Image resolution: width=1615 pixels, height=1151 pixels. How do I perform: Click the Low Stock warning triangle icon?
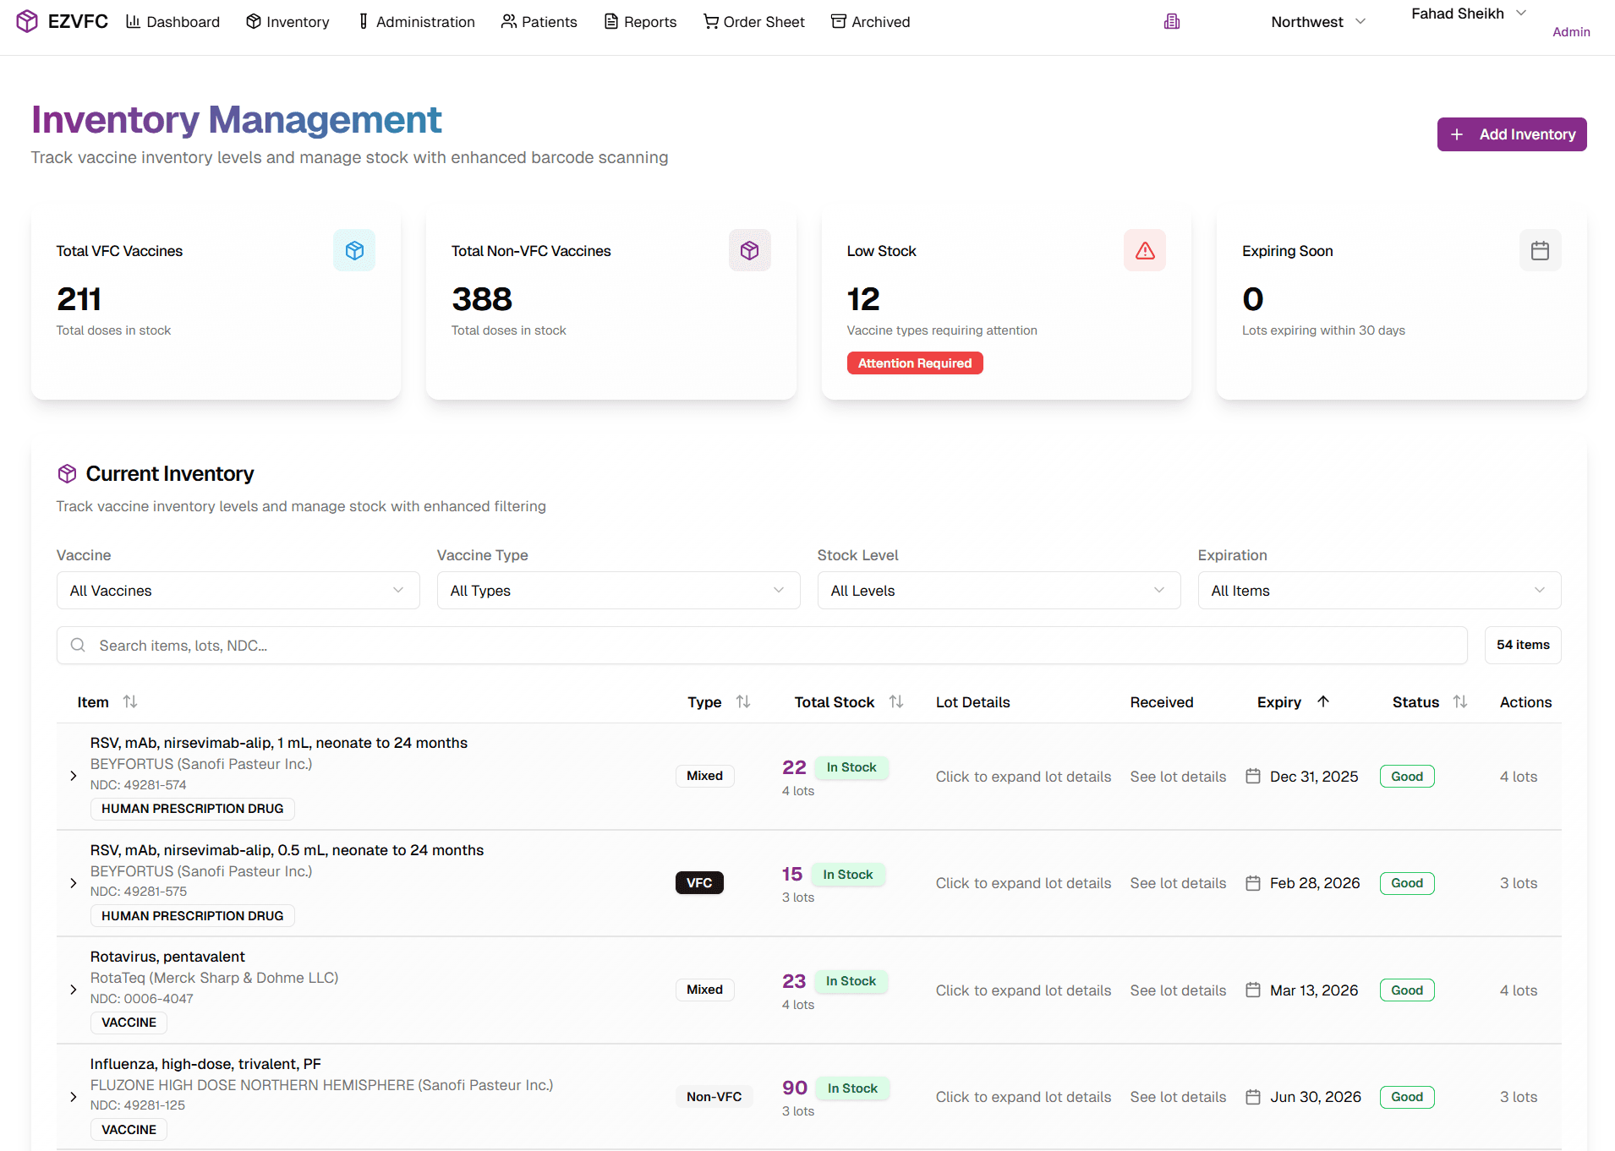(1144, 250)
